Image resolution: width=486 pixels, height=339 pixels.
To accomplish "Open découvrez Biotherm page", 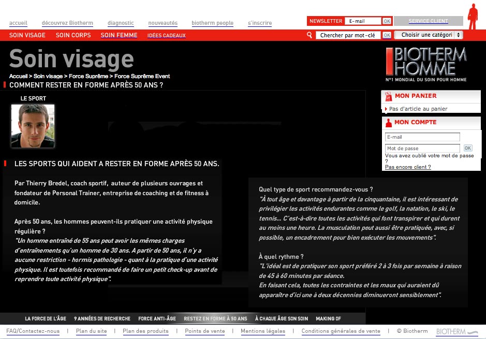I will pos(67,23).
